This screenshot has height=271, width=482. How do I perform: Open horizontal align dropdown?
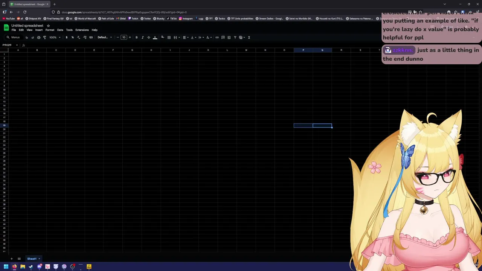click(x=185, y=37)
